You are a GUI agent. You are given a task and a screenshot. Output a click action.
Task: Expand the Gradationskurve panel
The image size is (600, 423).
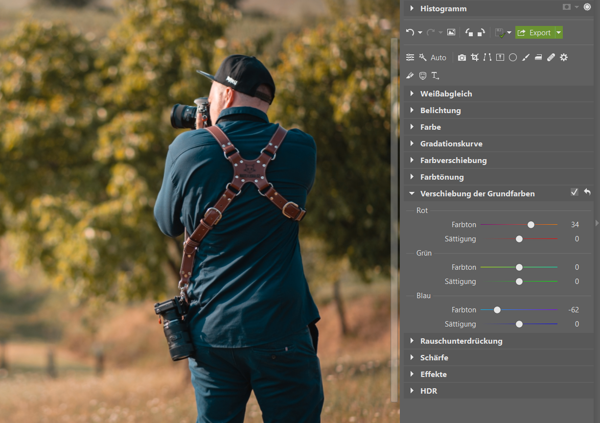coord(451,143)
